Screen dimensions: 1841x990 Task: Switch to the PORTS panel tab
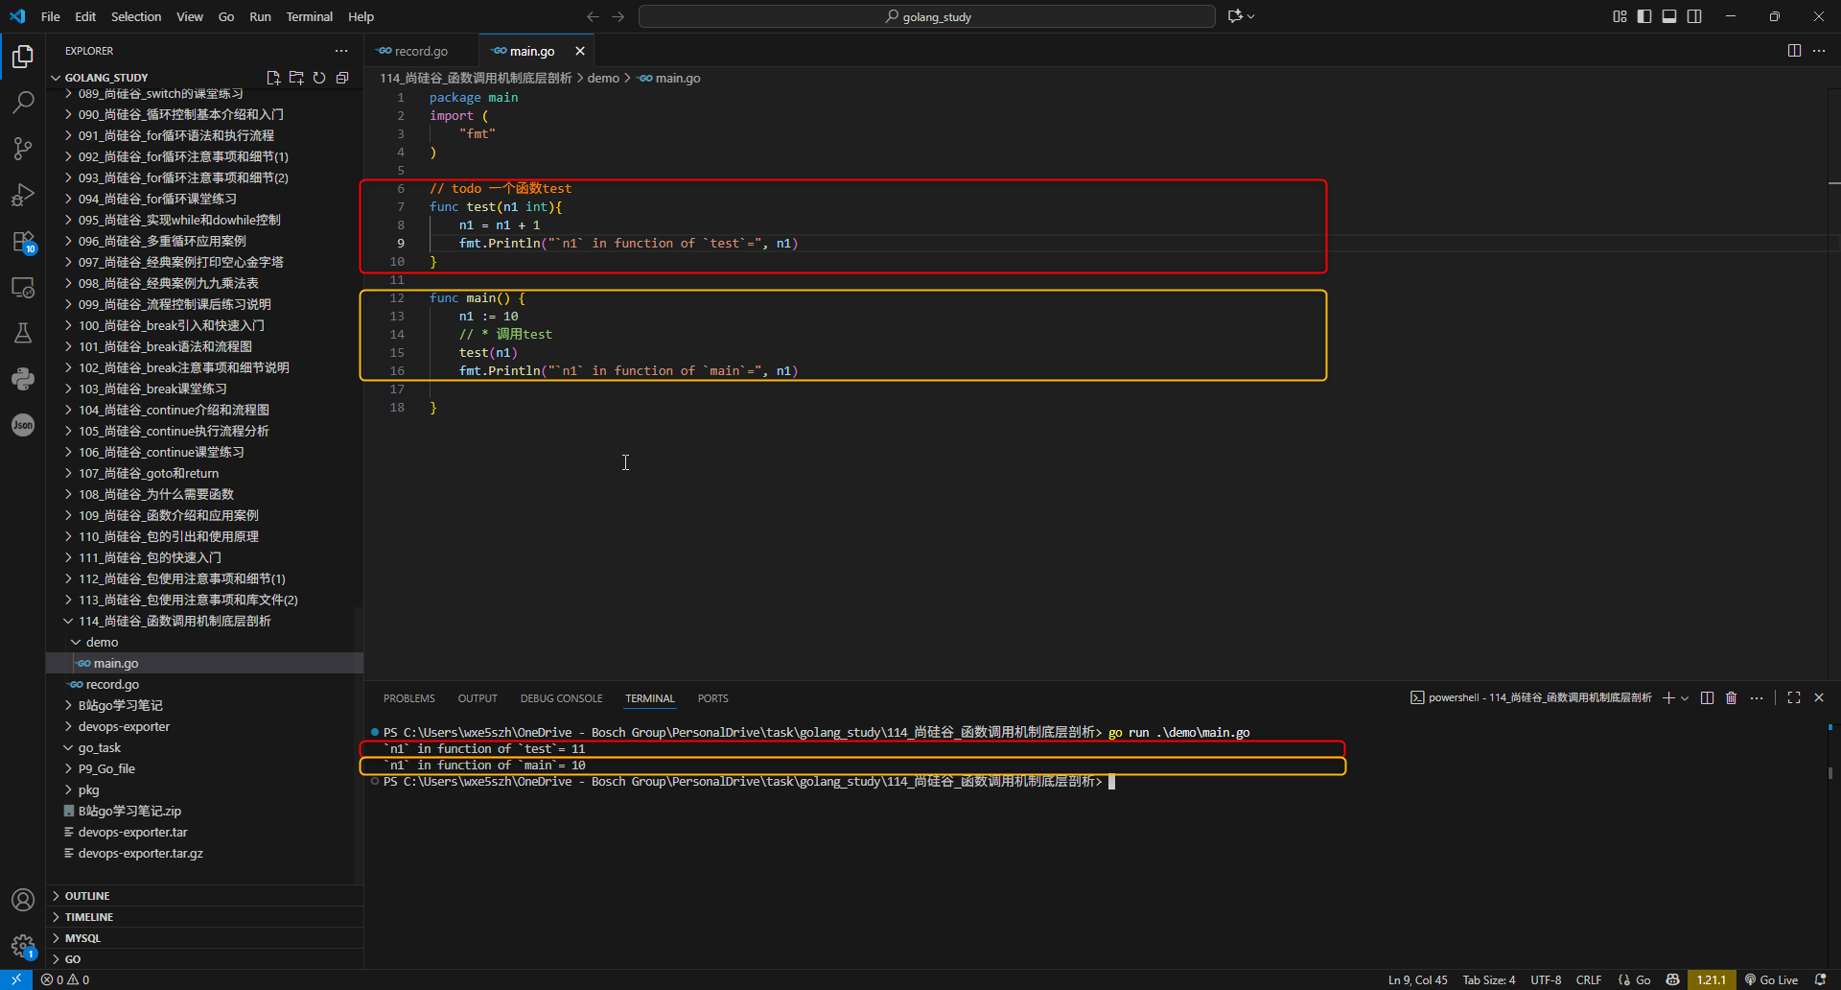pyautogui.click(x=713, y=698)
